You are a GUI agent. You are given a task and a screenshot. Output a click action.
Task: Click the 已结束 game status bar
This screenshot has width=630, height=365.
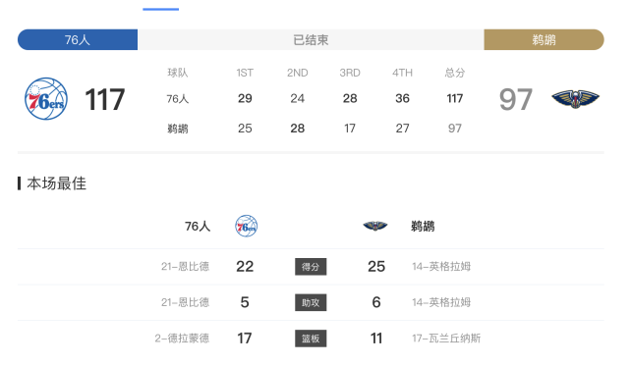tap(311, 39)
